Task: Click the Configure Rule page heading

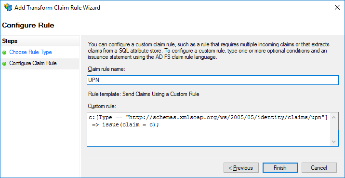Action: 28,26
